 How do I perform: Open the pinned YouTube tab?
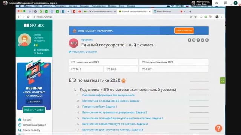pos(79,12)
